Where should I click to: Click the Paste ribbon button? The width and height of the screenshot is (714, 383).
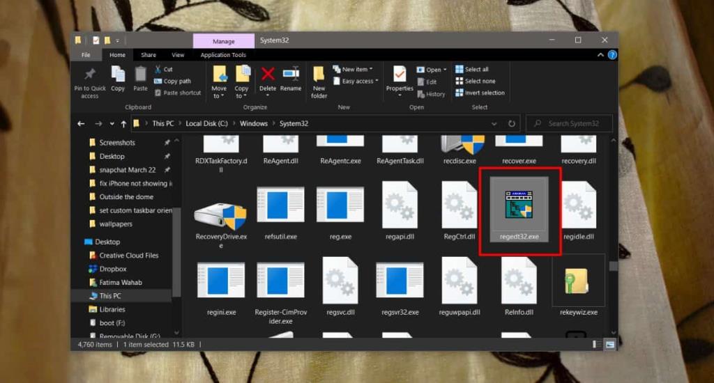[x=140, y=79]
